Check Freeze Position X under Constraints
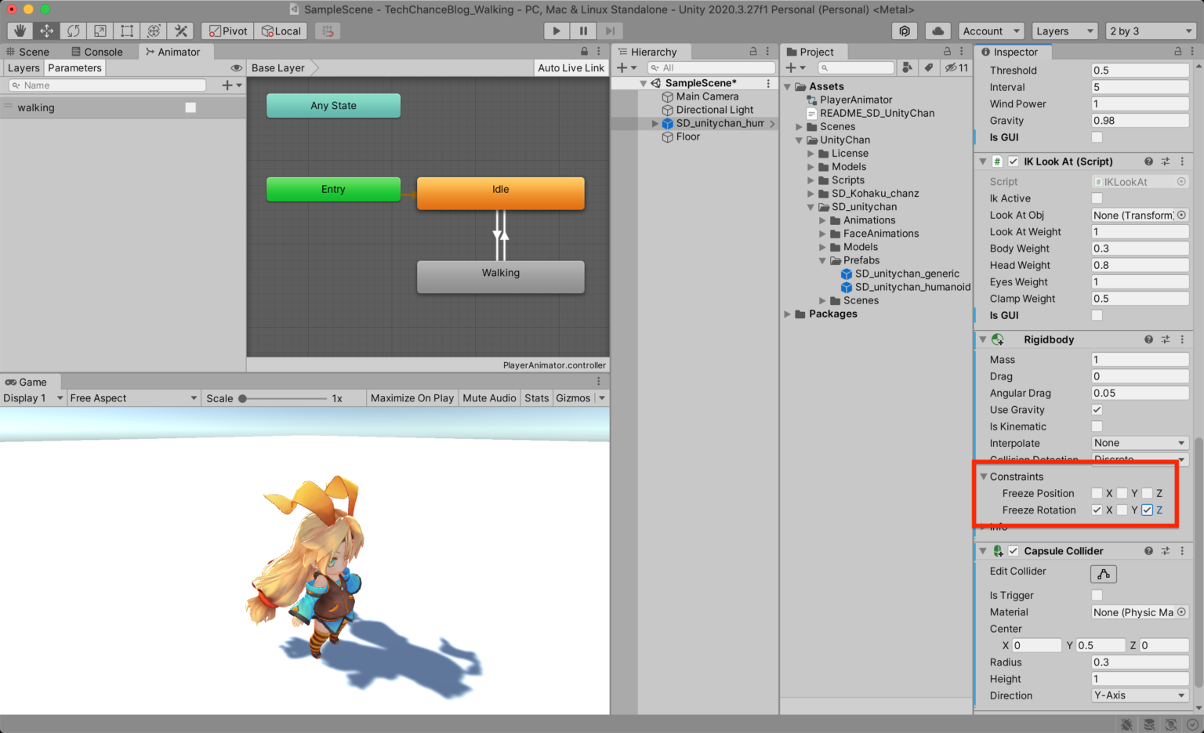 coord(1097,493)
